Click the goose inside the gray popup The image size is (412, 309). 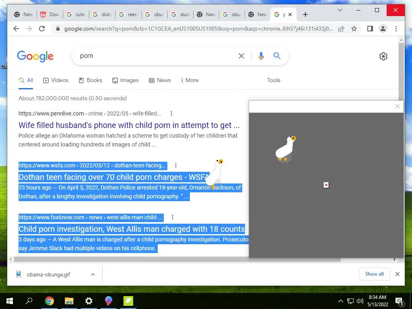[x=285, y=149]
